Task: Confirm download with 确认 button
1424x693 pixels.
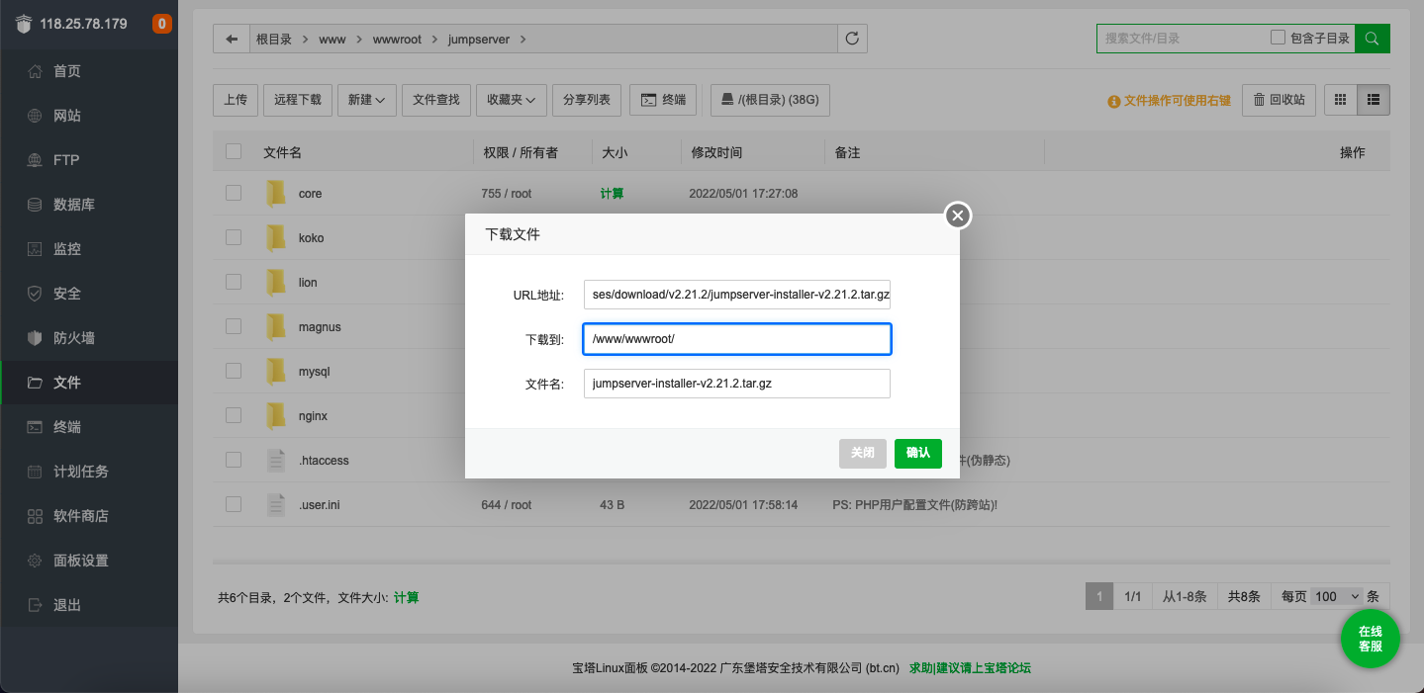Action: [918, 453]
